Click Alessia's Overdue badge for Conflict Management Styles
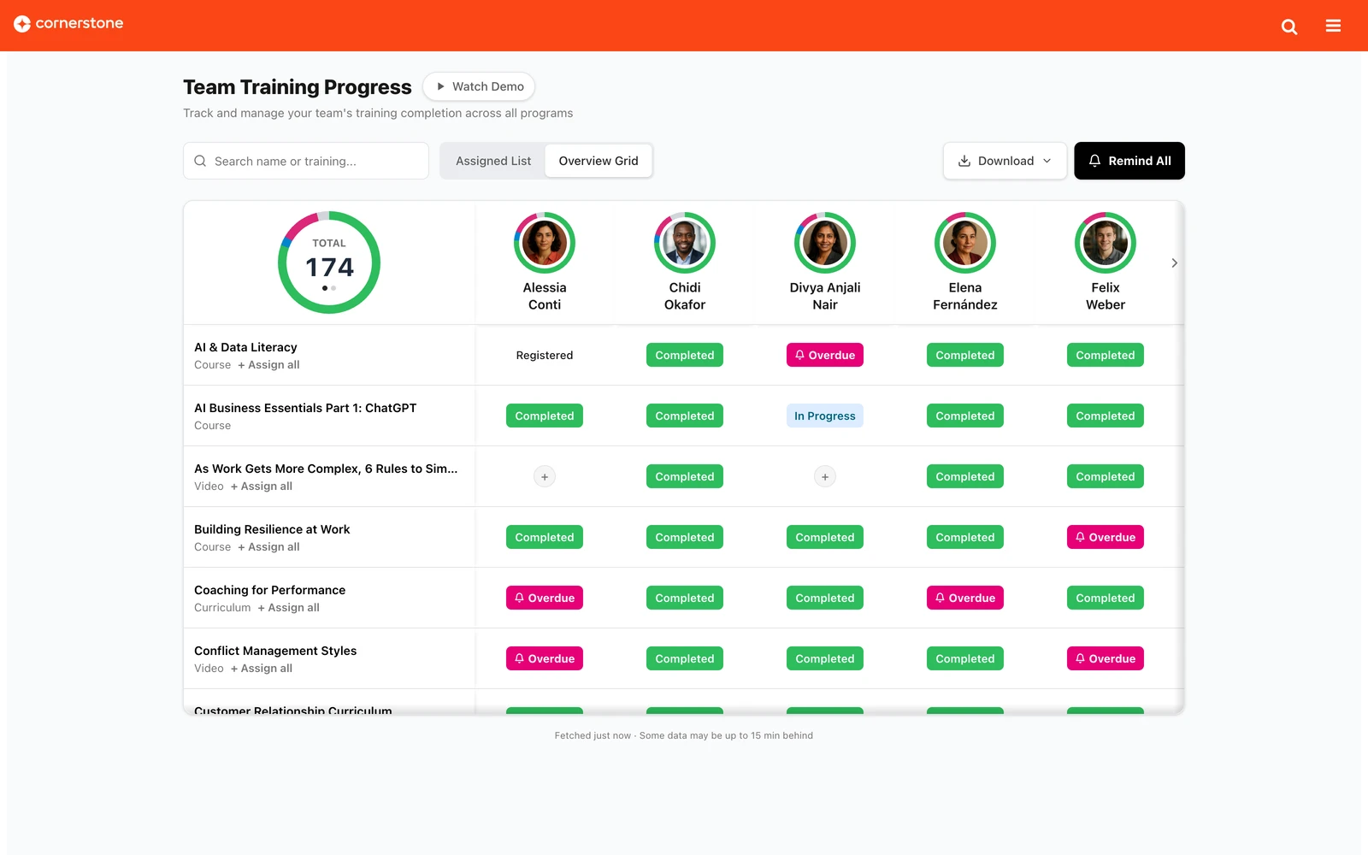The width and height of the screenshot is (1368, 855). tap(545, 659)
